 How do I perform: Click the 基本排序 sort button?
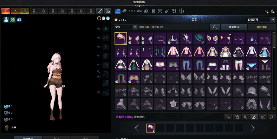click(x=261, y=27)
